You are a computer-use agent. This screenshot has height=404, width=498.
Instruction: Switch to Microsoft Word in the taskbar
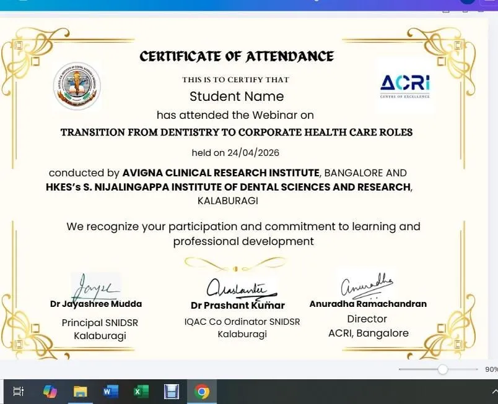point(110,391)
